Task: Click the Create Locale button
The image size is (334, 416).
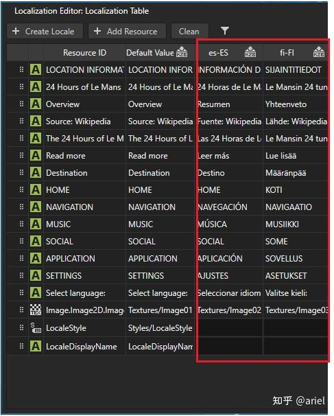Action: point(45,32)
